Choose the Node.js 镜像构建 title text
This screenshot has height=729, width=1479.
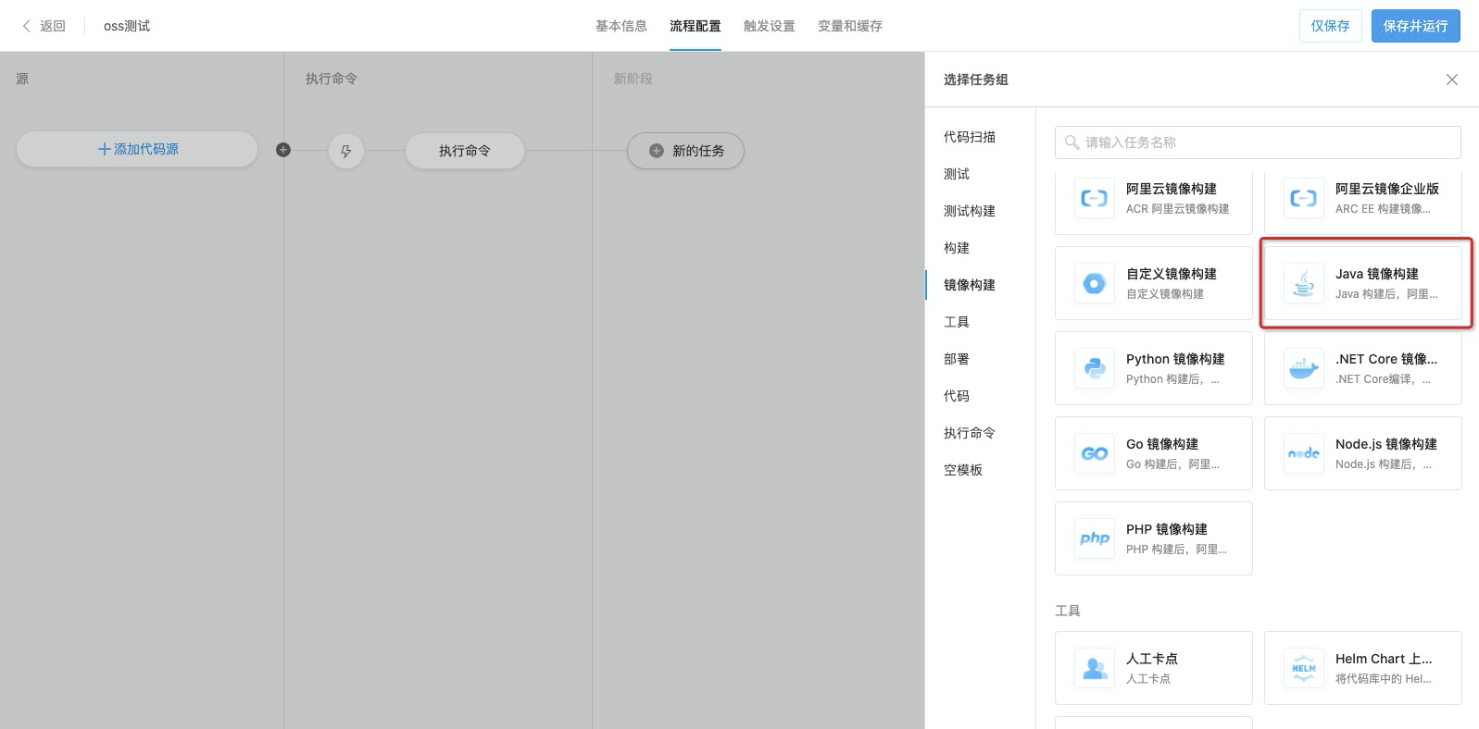1386,444
